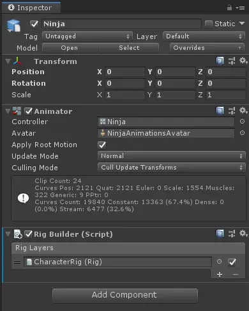This screenshot has width=249, height=311.
Task: Toggle the Ninja GameObject active checkbox
Action: [x=34, y=24]
